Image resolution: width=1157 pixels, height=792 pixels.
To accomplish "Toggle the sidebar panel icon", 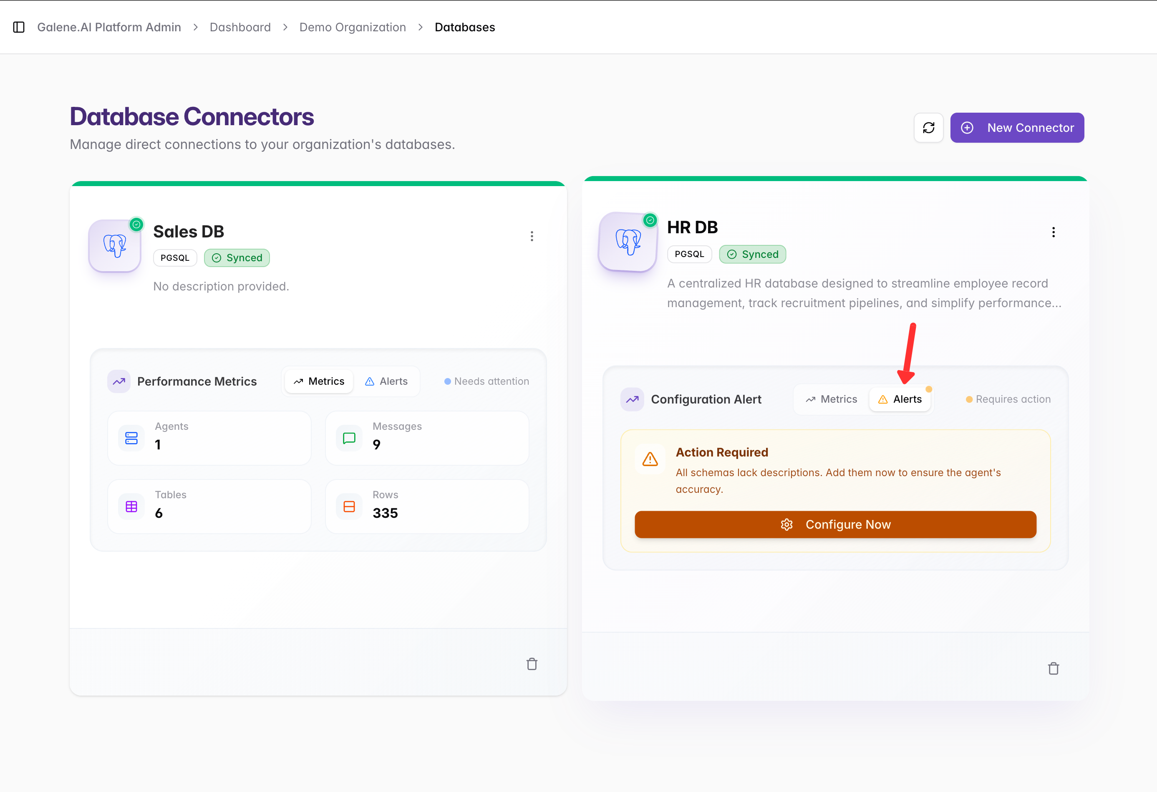I will [x=19, y=27].
